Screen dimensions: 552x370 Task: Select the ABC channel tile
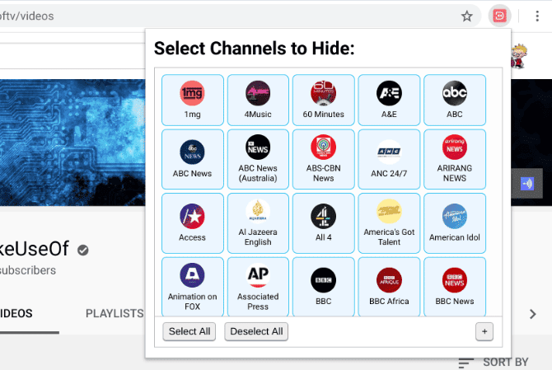455,100
